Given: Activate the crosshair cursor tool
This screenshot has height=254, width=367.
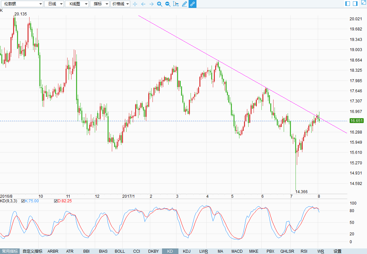Looking at the screenshot, I should 135,4.
